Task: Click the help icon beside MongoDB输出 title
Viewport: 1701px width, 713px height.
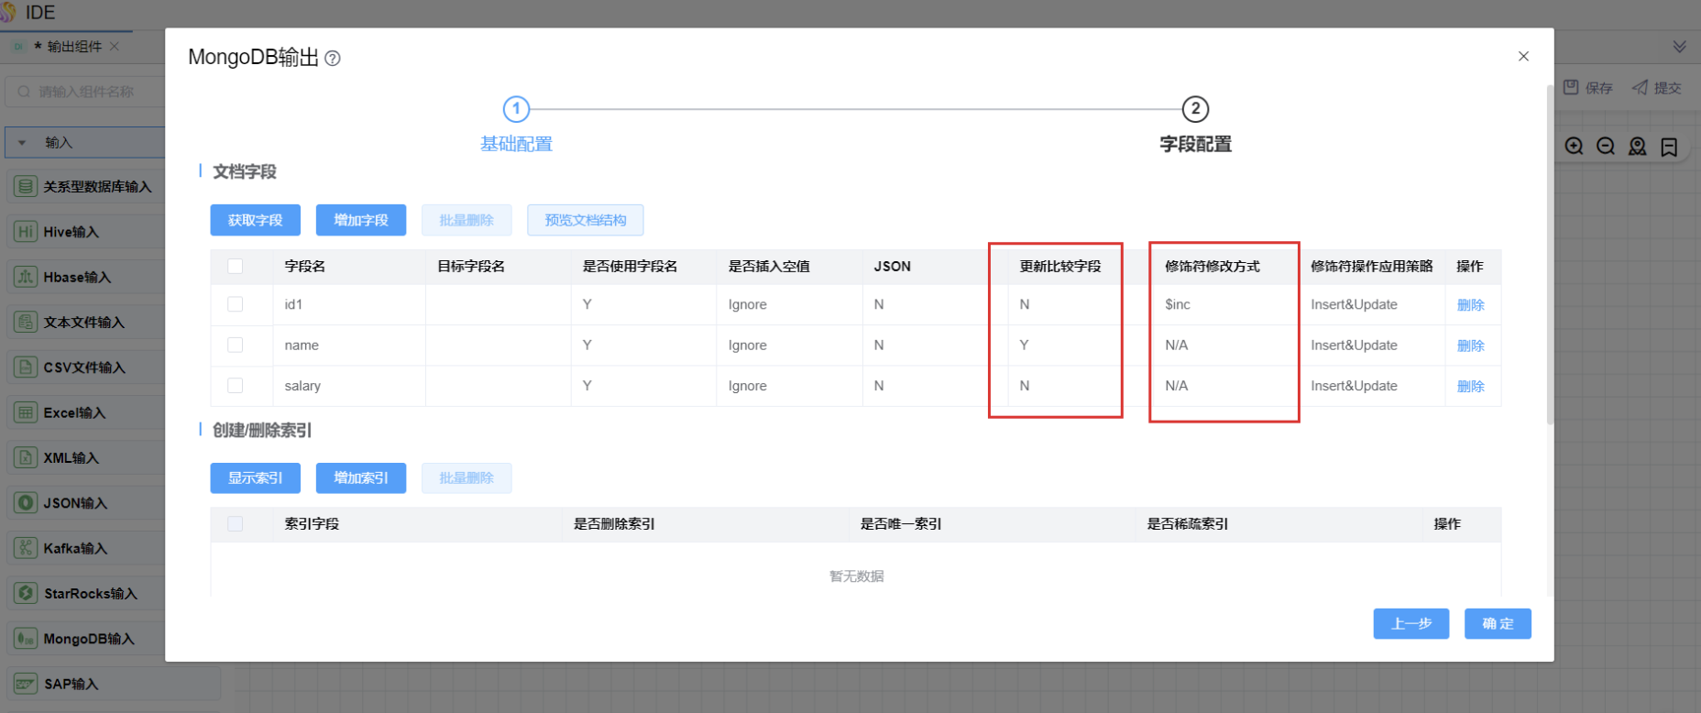Action: tap(333, 59)
